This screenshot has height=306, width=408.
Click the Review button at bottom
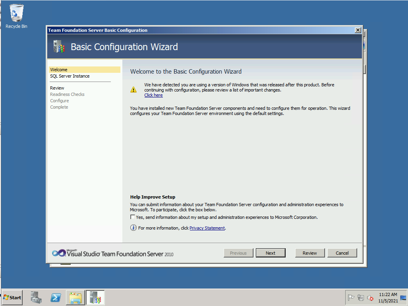(x=310, y=253)
